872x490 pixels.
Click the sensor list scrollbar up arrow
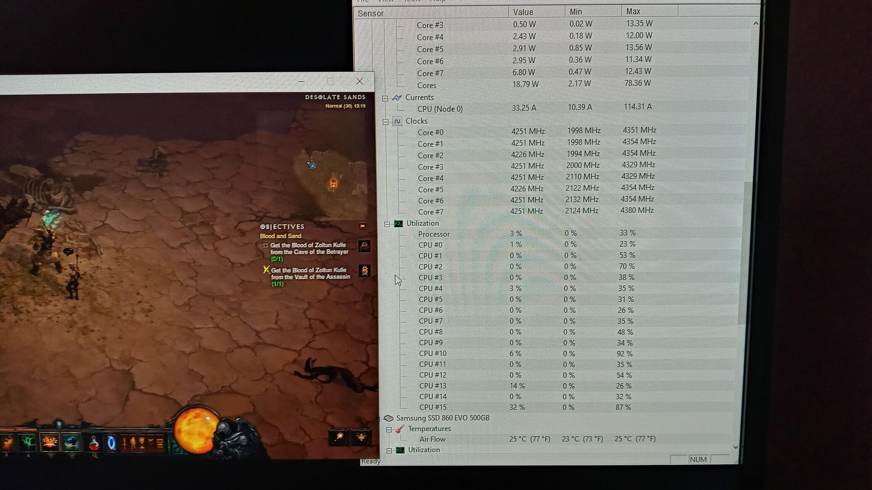(x=756, y=24)
